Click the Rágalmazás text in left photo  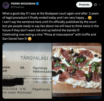[41, 89]
